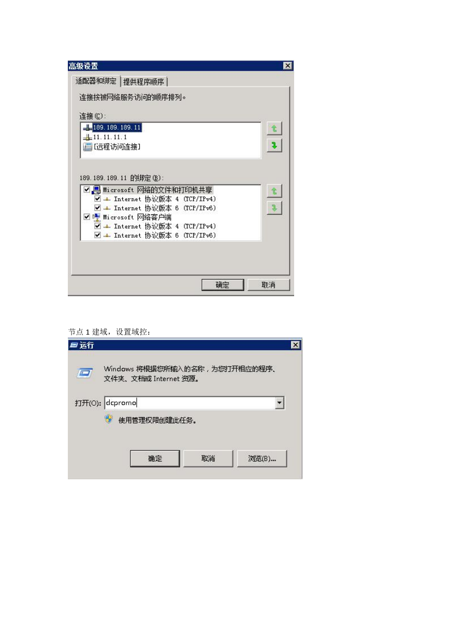This screenshot has height=637, width=450.
Task: Click 取消 in the 高级设置 dialog
Action: click(268, 285)
